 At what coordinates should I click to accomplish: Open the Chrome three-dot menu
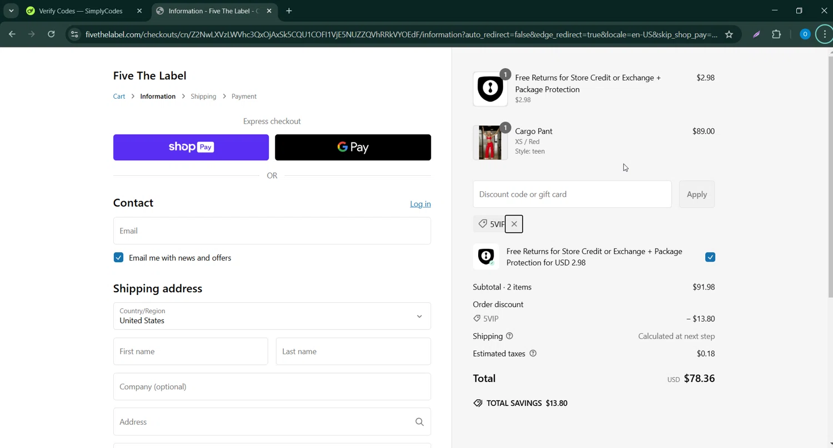[x=825, y=34]
